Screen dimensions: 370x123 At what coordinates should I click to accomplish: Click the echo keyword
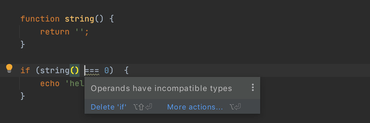[x=50, y=83]
